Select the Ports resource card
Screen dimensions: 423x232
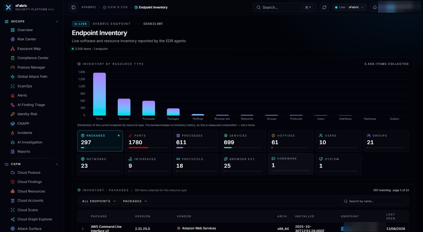148,141
